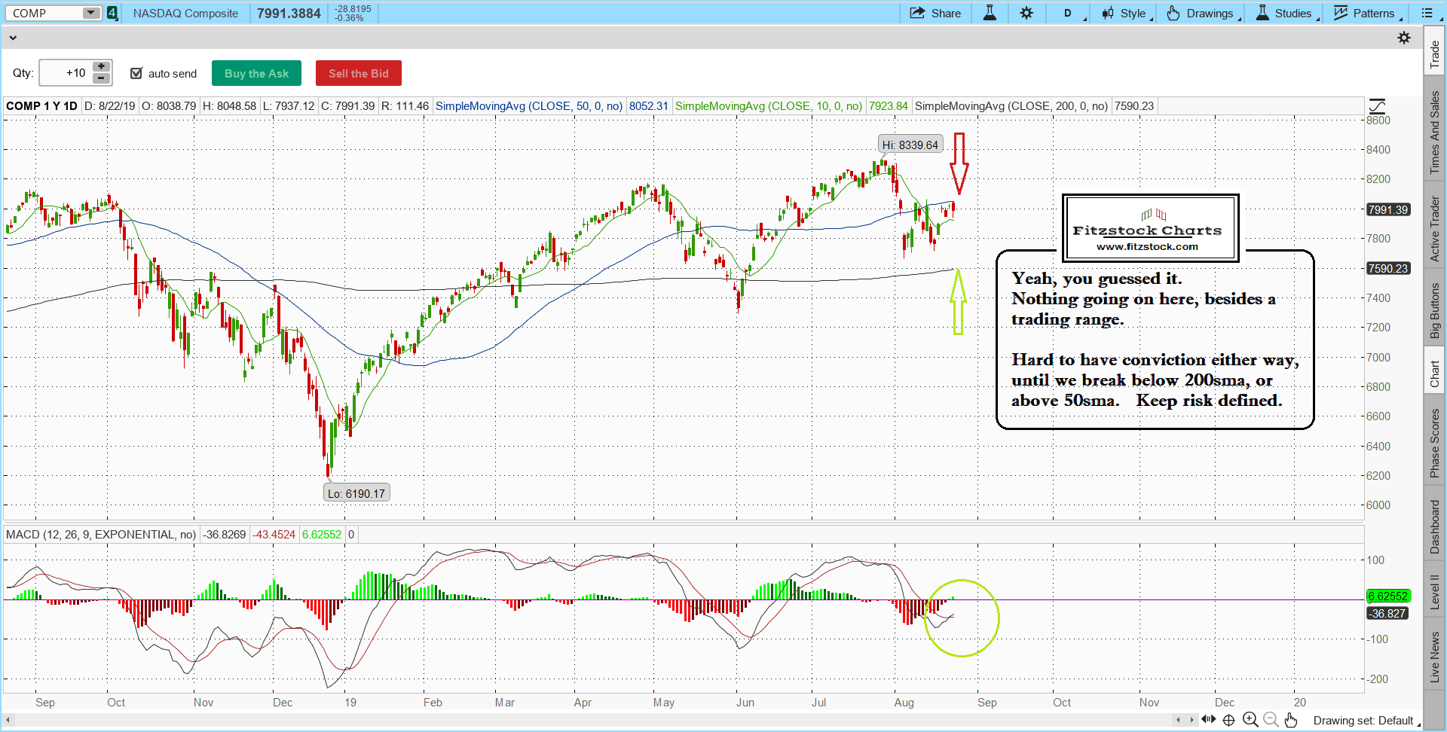
Task: Switch to the Active Trader tab
Action: tap(1434, 229)
